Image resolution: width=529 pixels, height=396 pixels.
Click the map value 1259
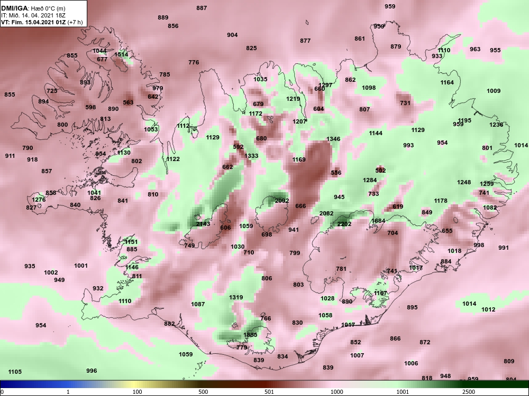coord(487,184)
